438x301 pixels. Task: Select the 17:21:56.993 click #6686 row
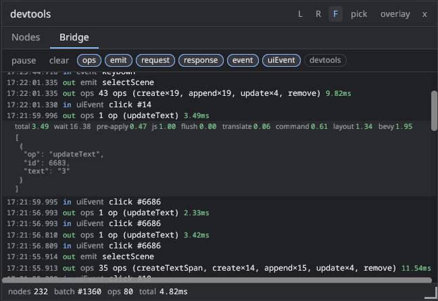pos(216,223)
